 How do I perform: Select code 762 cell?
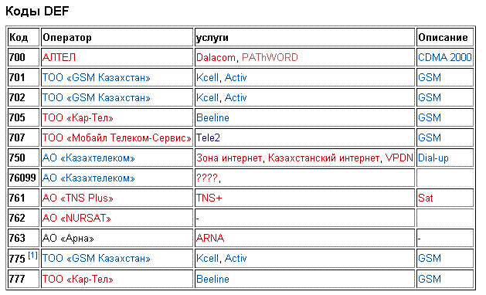pos(23,218)
